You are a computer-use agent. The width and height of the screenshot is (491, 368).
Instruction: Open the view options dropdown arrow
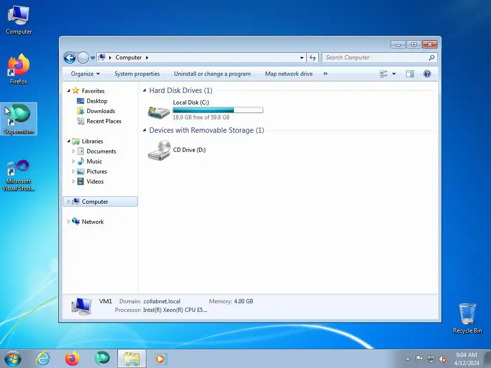(x=394, y=74)
